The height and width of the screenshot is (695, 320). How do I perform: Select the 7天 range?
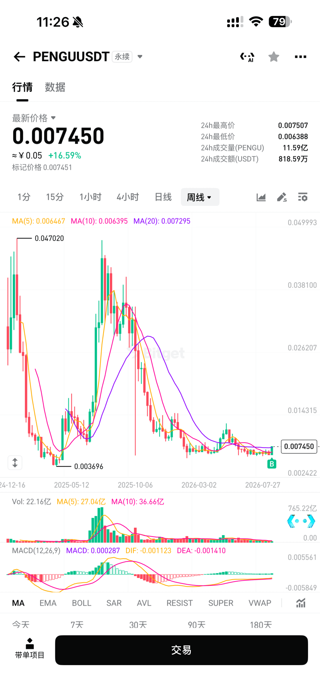77,625
